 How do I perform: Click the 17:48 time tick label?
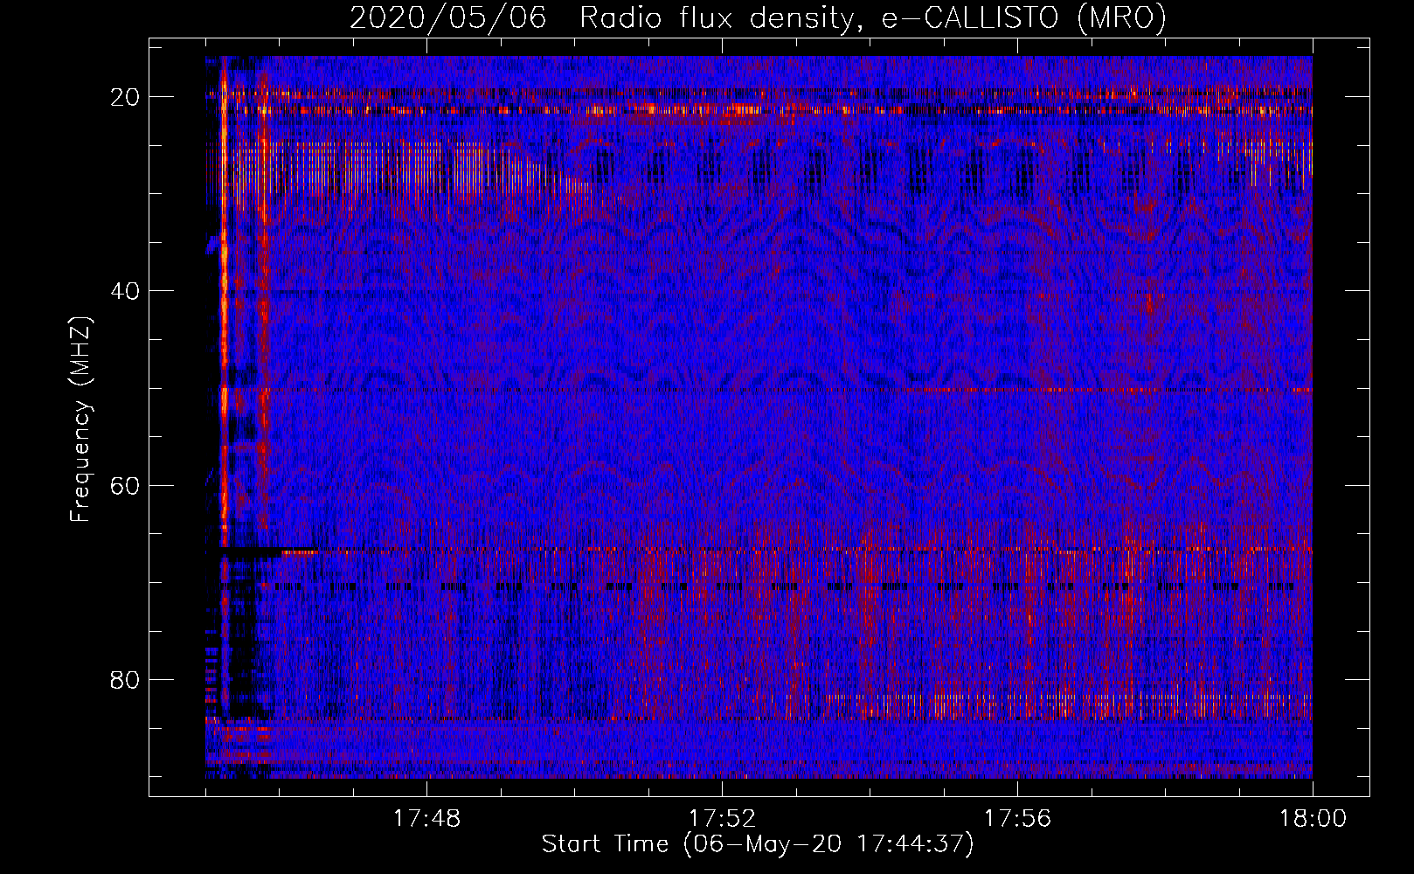[x=426, y=819]
